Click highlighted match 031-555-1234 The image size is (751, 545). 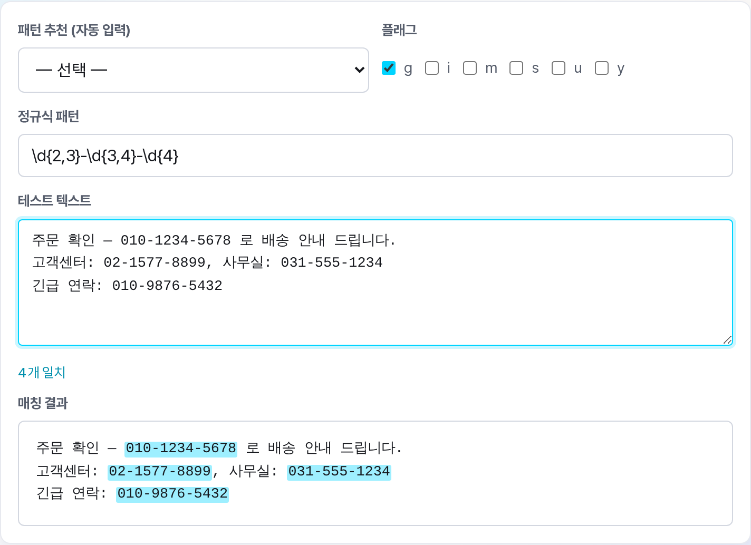pyautogui.click(x=339, y=471)
